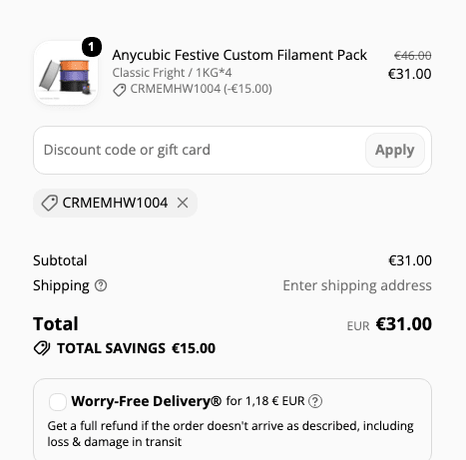Click the Shipping help question mark icon

tap(101, 285)
